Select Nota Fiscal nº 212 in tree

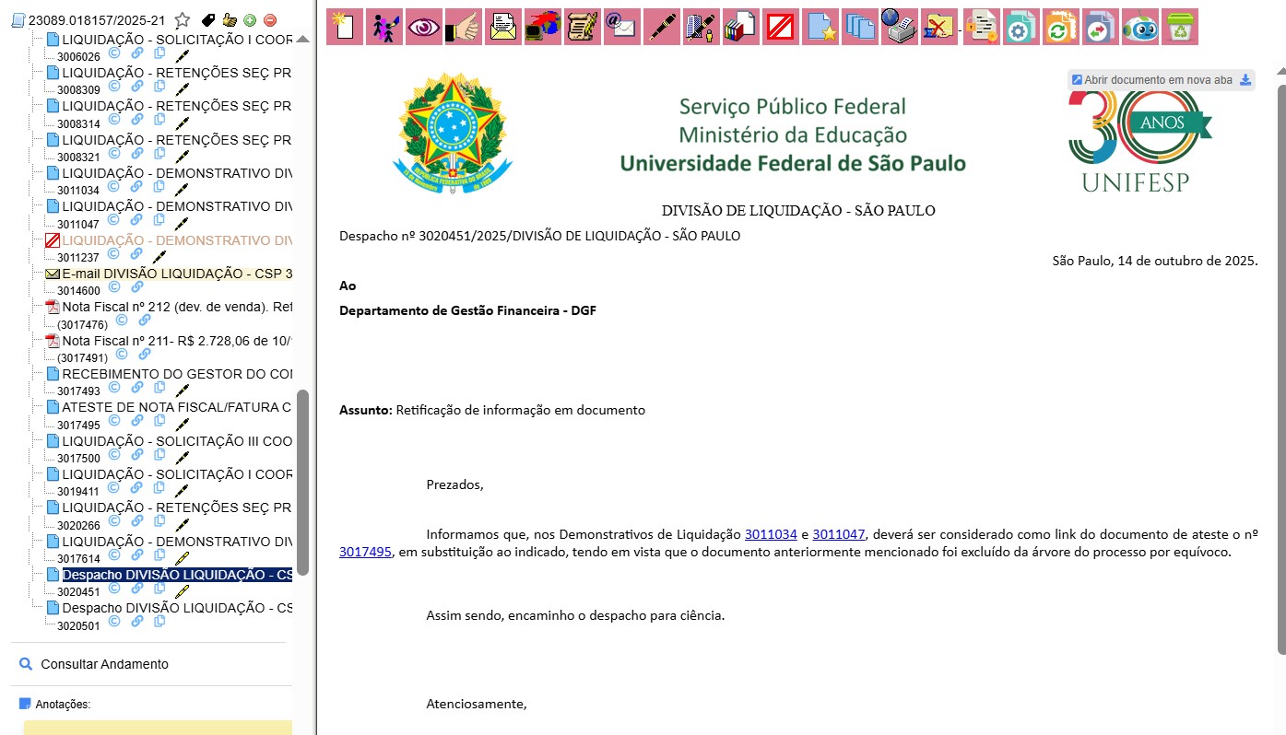(176, 307)
